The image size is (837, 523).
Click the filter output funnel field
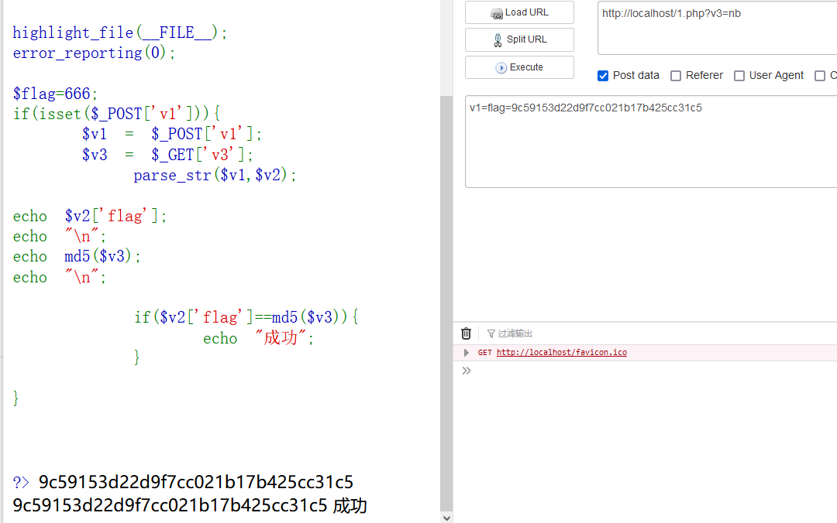click(510, 333)
